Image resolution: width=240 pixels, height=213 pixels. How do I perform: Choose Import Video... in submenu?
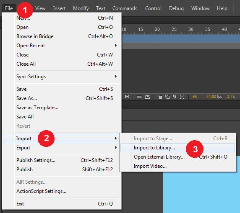tap(178, 166)
